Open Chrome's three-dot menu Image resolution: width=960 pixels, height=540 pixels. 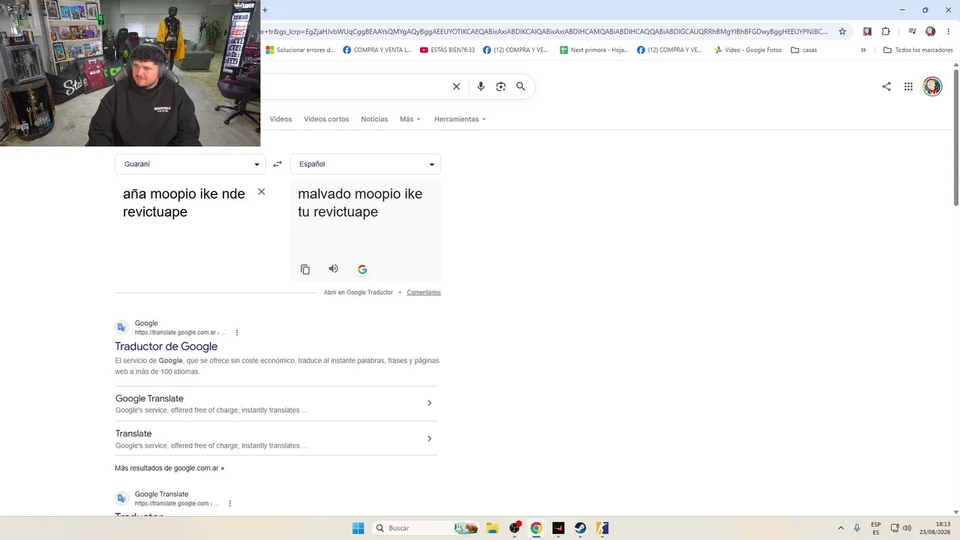tap(947, 31)
